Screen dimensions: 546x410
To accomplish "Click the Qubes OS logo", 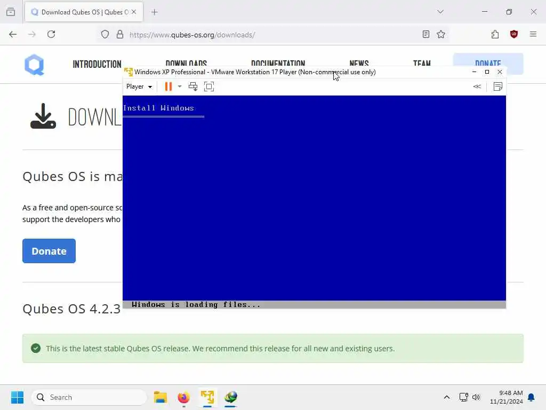I will [x=34, y=65].
